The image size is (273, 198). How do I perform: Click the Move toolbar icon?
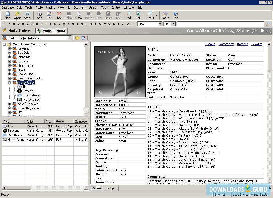click(89, 15)
